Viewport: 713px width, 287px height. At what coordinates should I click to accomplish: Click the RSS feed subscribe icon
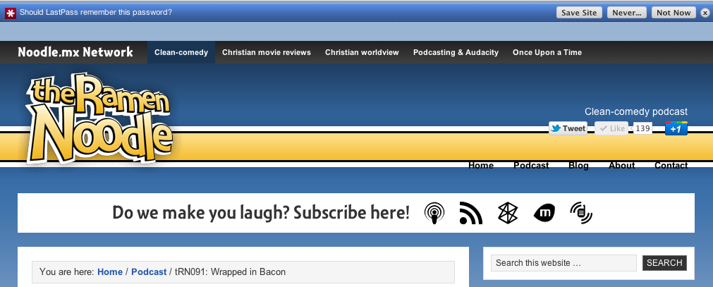coord(470,213)
